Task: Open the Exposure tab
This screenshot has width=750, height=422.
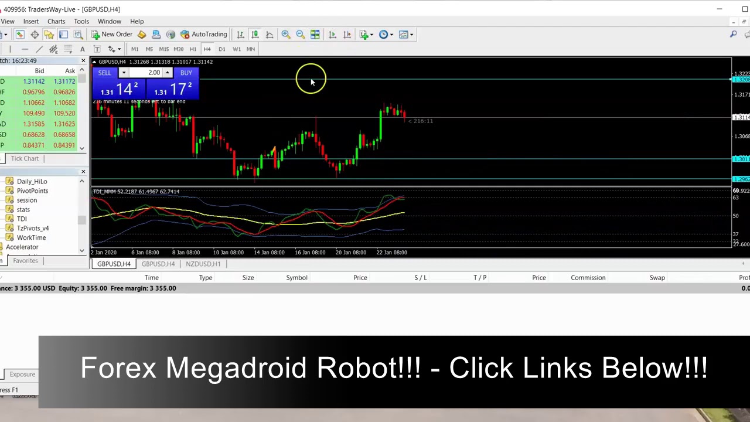Action: [x=22, y=375]
